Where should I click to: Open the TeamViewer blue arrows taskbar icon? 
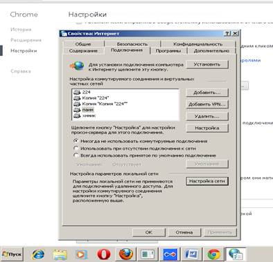tap(170, 254)
